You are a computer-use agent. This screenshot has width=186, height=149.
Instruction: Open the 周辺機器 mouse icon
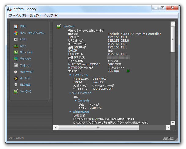point(16,85)
